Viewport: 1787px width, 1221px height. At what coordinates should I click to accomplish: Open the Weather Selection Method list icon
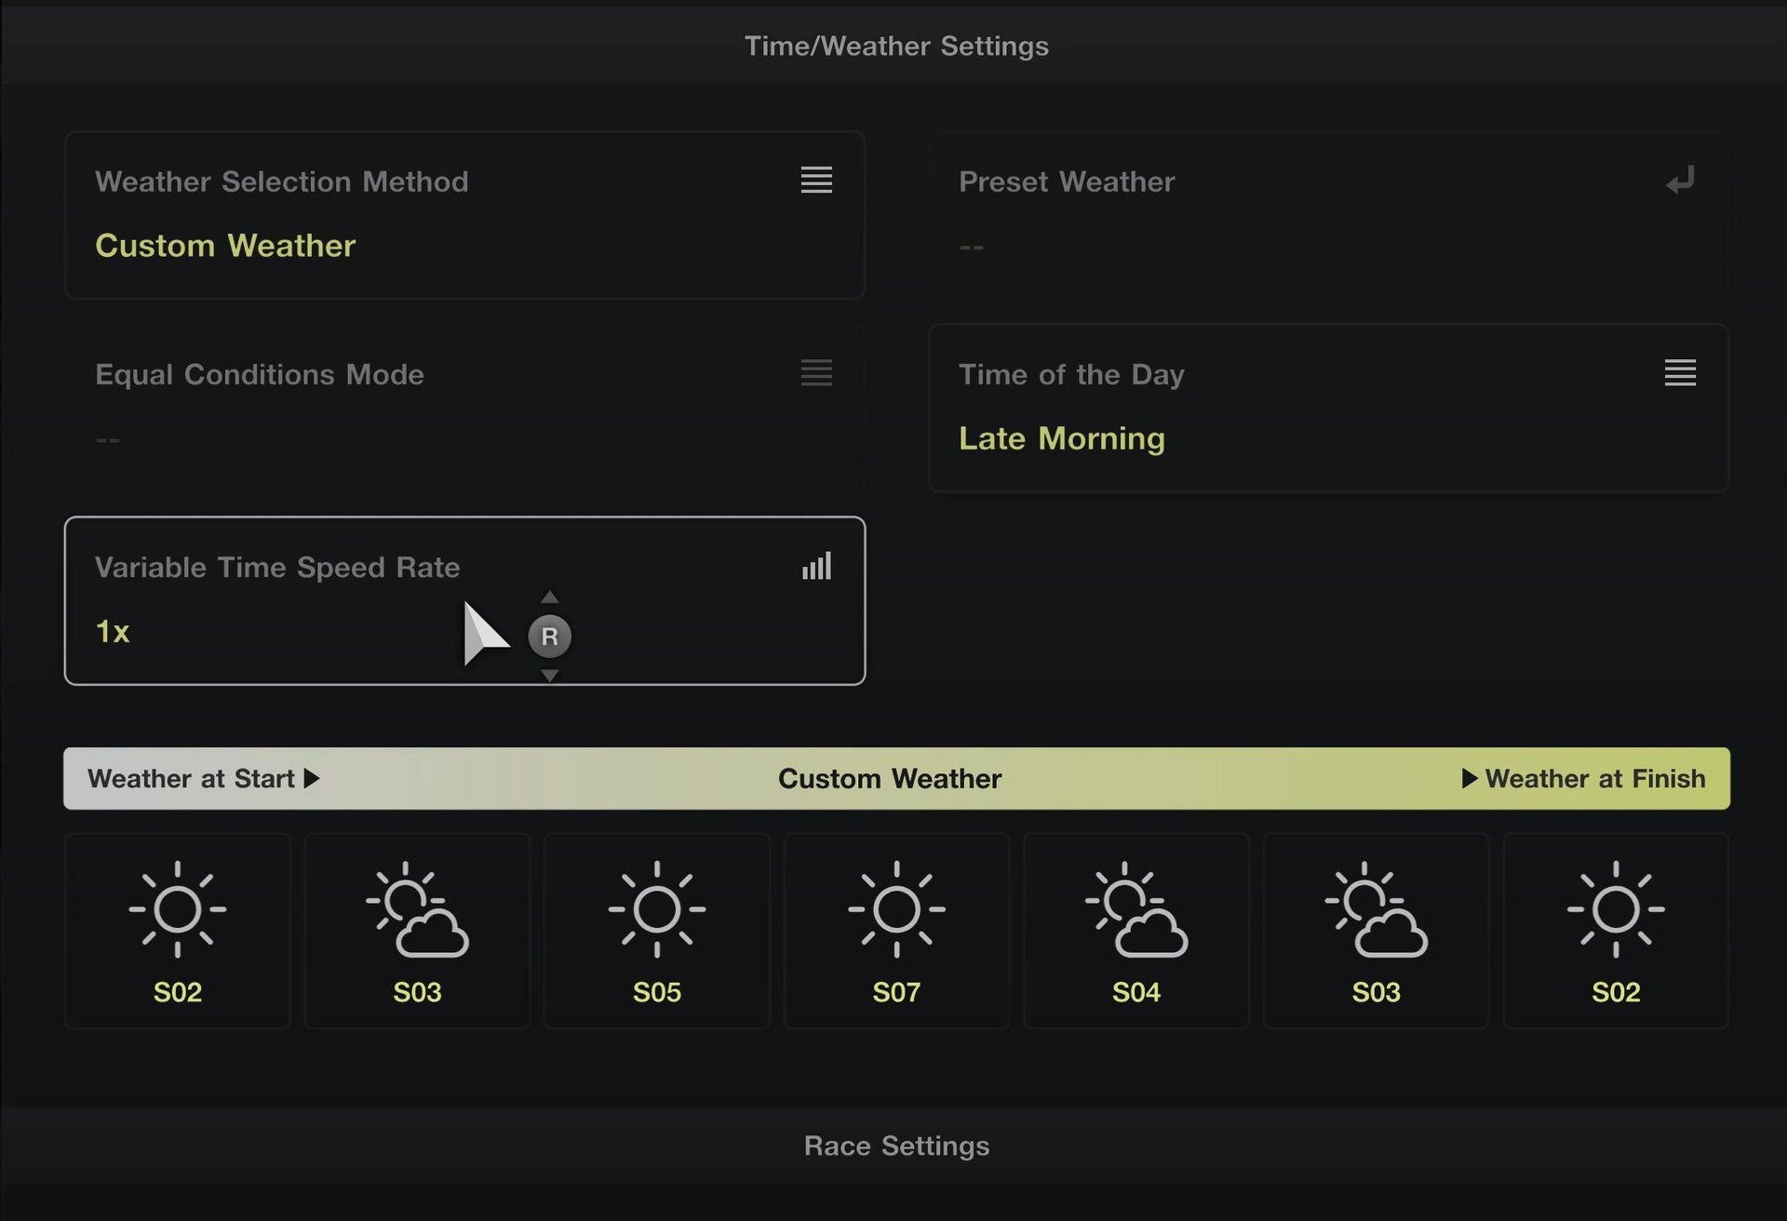tap(816, 180)
